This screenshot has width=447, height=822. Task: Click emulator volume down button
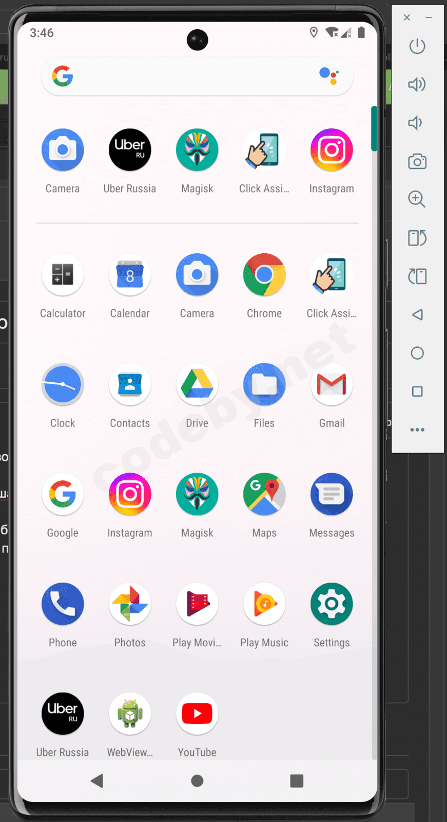(x=415, y=123)
